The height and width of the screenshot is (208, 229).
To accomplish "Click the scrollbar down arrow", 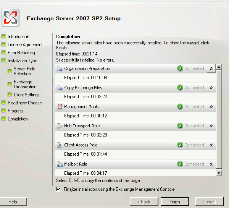I will pos(219,173).
